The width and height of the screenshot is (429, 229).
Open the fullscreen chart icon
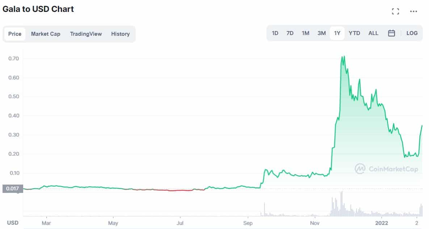(395, 11)
